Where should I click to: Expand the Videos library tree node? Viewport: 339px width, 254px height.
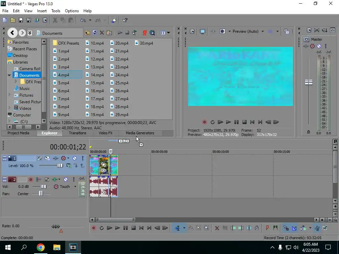9,108
